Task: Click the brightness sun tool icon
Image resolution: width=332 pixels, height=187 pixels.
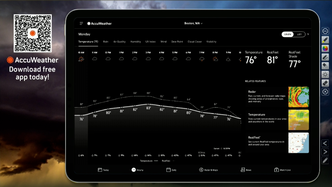Action: pos(325,74)
